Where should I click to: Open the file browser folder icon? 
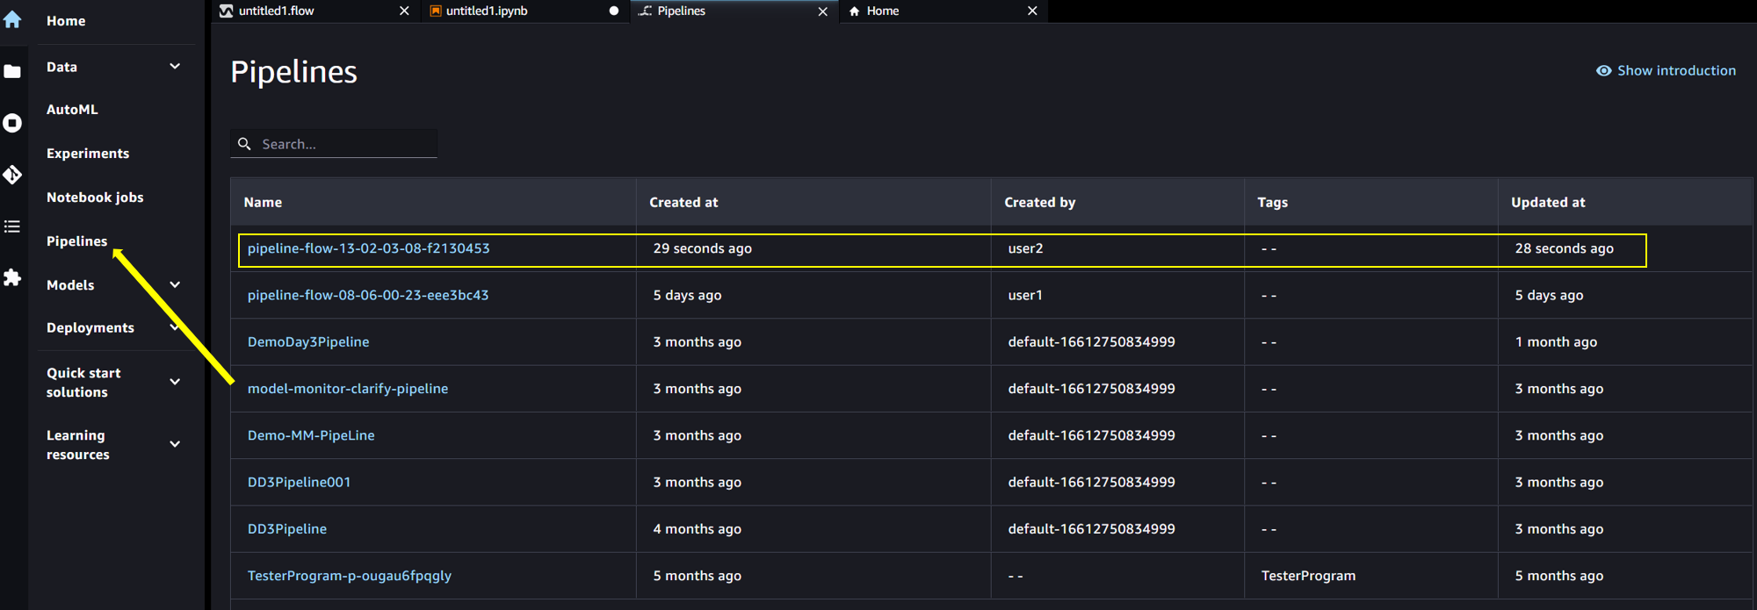click(x=12, y=71)
